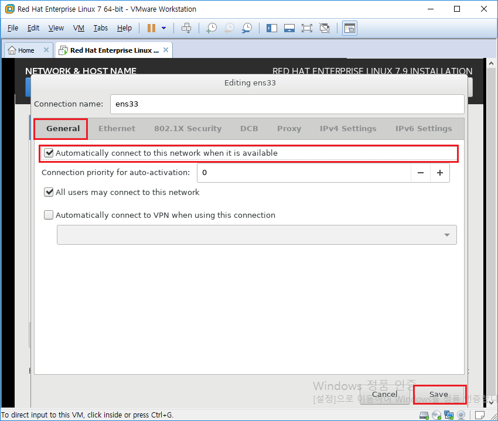Minimize the VMware Workstation window

coord(431,9)
